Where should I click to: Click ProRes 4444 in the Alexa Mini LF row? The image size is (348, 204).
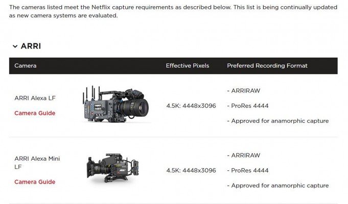coord(248,170)
